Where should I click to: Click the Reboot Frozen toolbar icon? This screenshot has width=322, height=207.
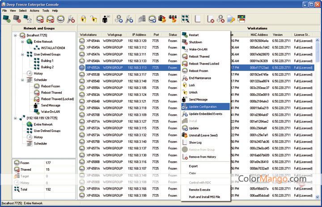tap(61, 19)
